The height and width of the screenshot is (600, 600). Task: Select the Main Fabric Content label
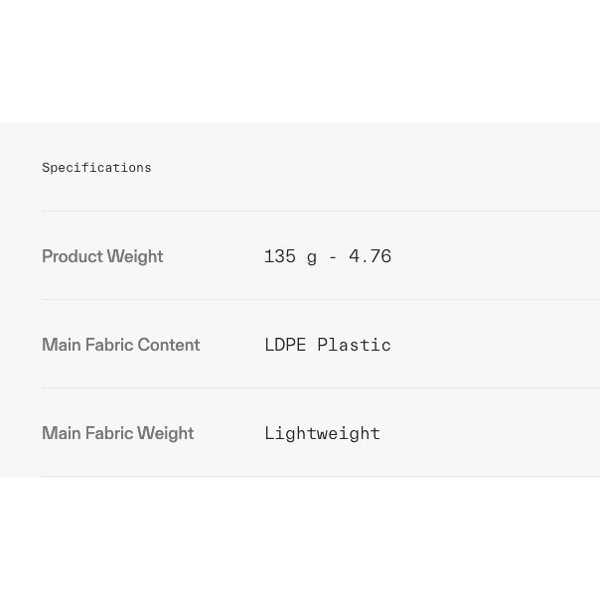(x=121, y=345)
